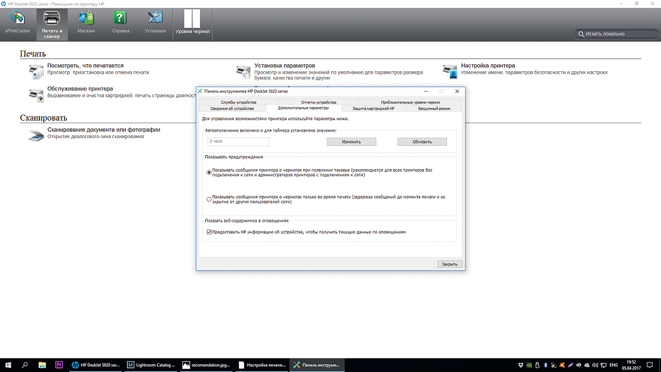Minimize the HP DeskJet toolbox dialog
This screenshot has height=372, width=661.
426,91
